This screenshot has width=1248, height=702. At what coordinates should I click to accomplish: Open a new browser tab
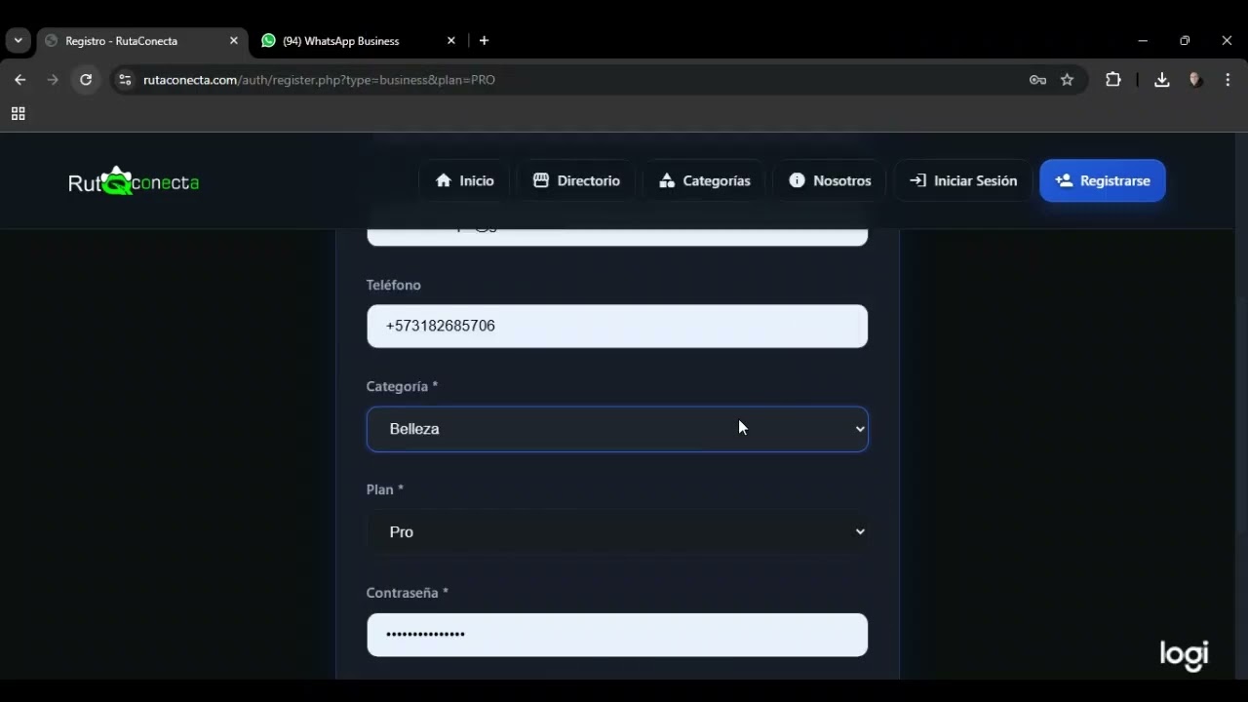tap(484, 41)
